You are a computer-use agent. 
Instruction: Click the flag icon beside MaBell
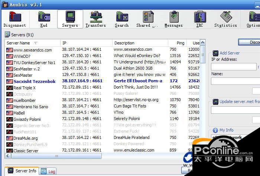point(9,113)
